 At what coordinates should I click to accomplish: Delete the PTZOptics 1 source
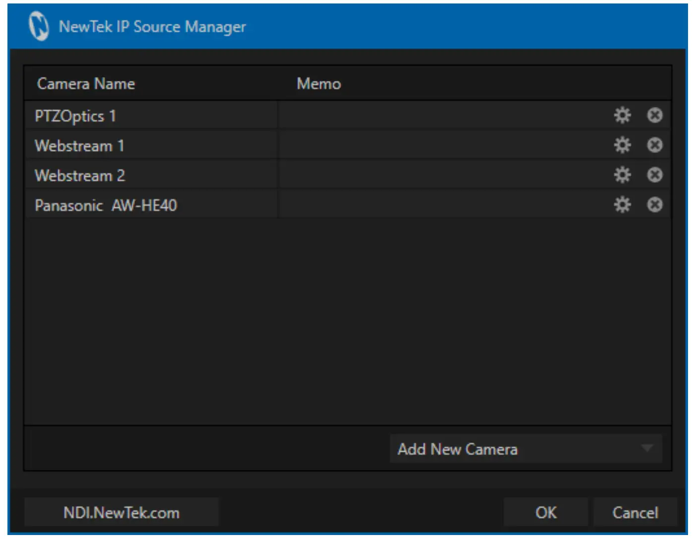654,115
